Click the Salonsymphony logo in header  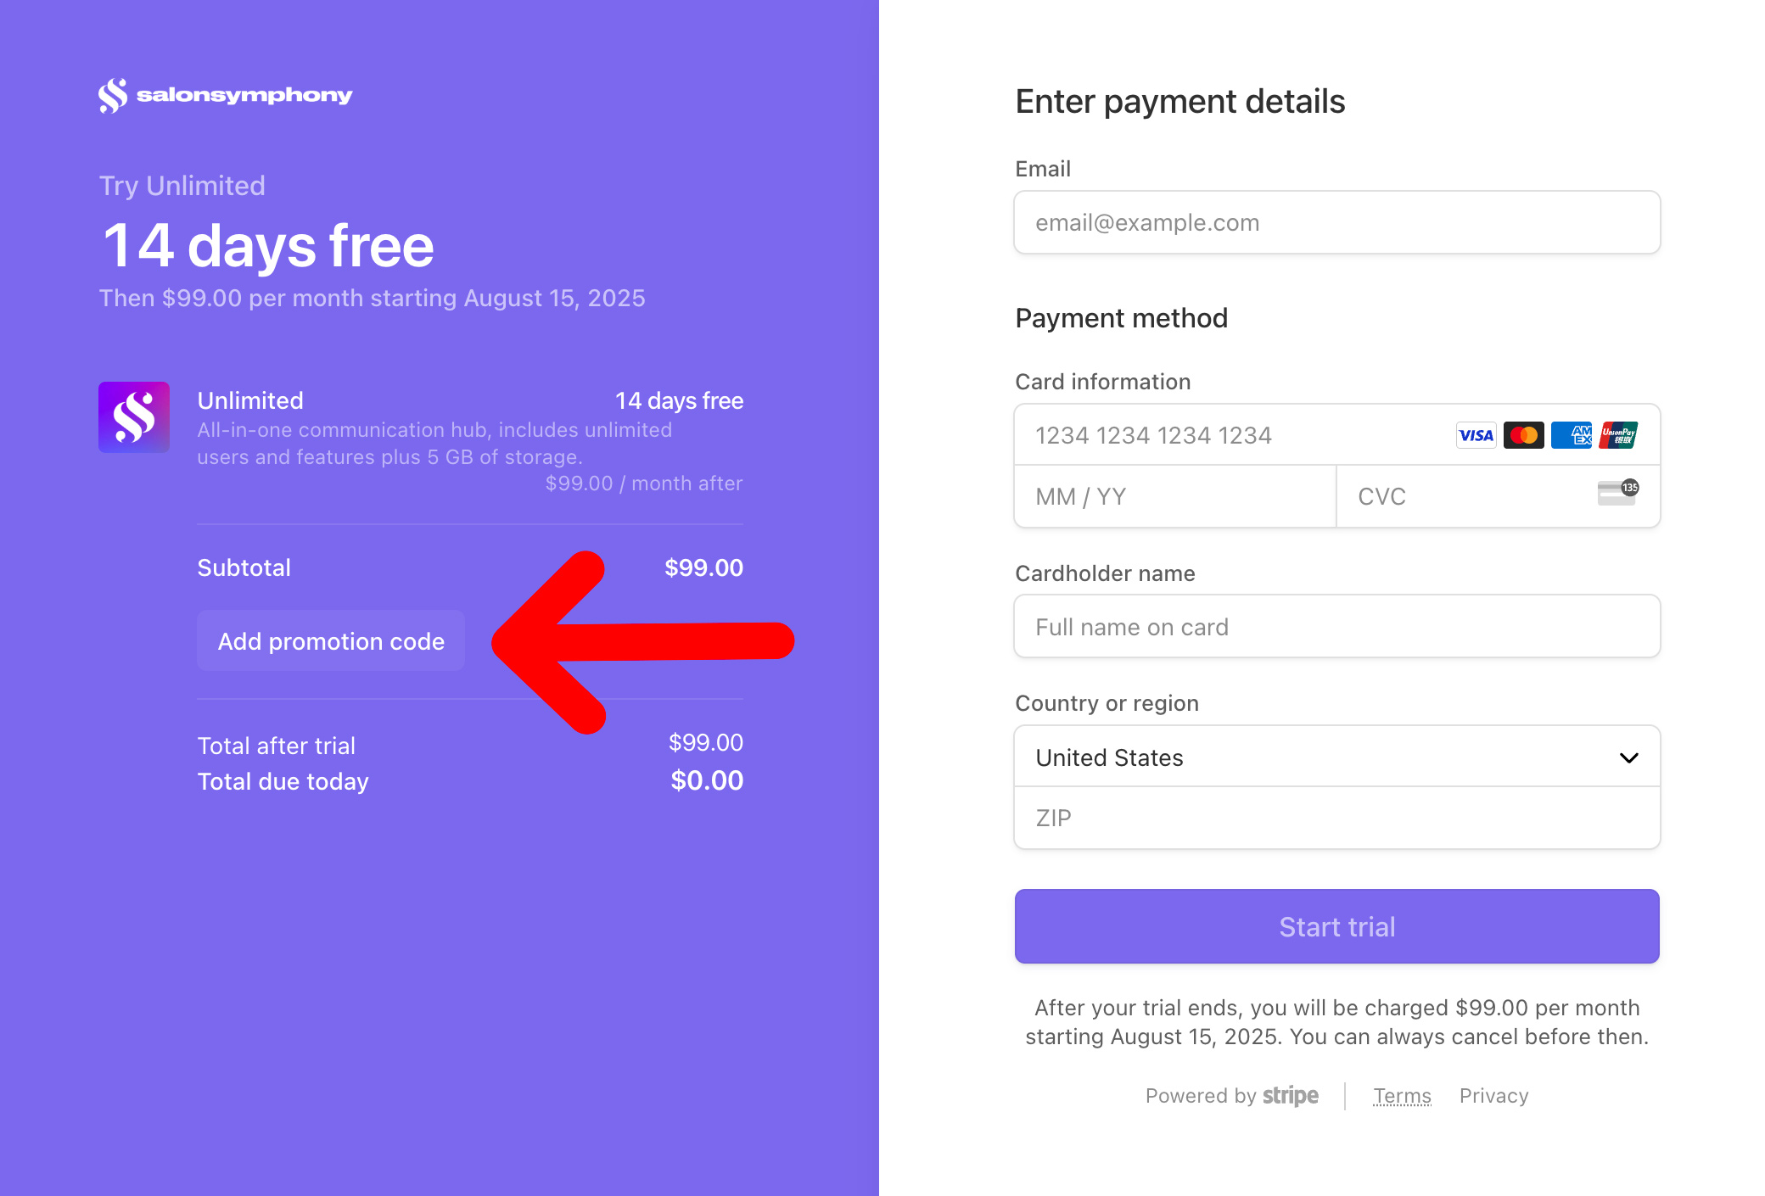tap(225, 95)
